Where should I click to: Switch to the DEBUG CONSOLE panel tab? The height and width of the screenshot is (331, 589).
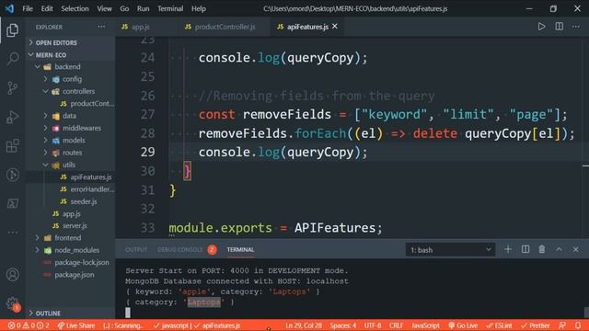pyautogui.click(x=180, y=249)
